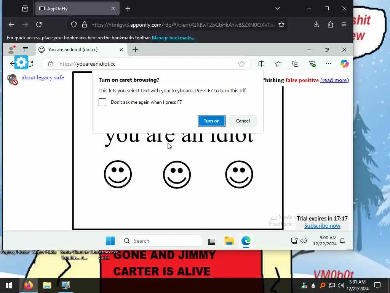
Task: Add page to Edge favorites star
Action: (241, 64)
